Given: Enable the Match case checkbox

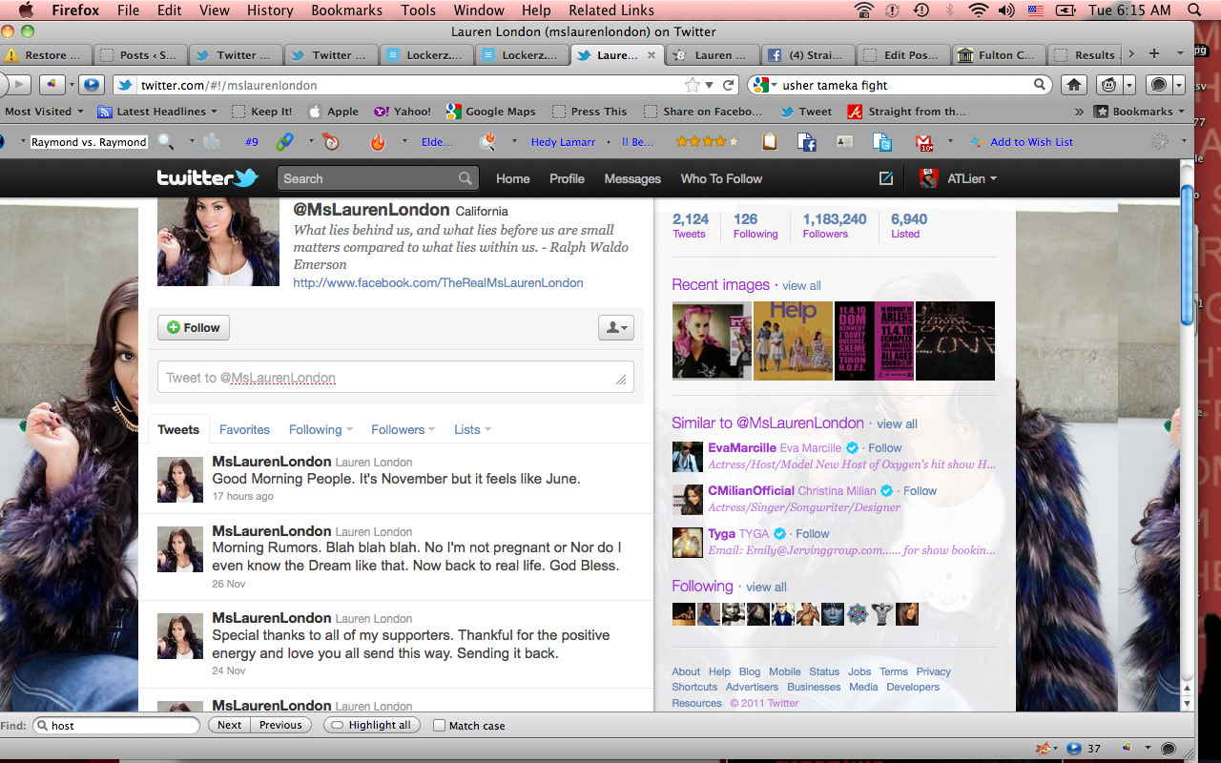Looking at the screenshot, I should (x=440, y=726).
